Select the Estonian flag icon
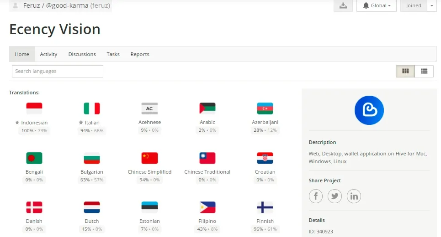 (x=149, y=207)
